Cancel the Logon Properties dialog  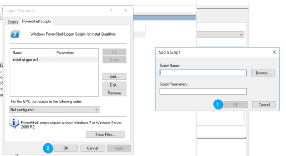(92, 148)
